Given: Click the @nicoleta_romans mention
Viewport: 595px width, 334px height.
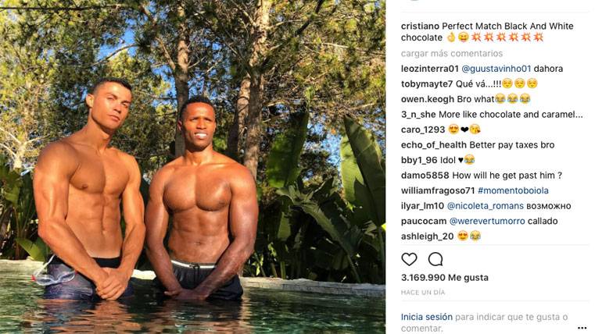Looking at the screenshot, I should point(486,206).
